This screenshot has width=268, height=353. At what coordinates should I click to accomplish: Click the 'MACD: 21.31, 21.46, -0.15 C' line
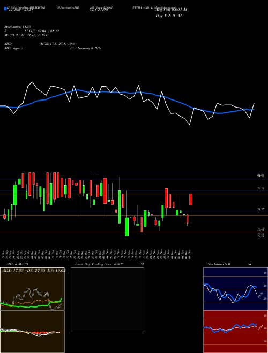(26, 35)
